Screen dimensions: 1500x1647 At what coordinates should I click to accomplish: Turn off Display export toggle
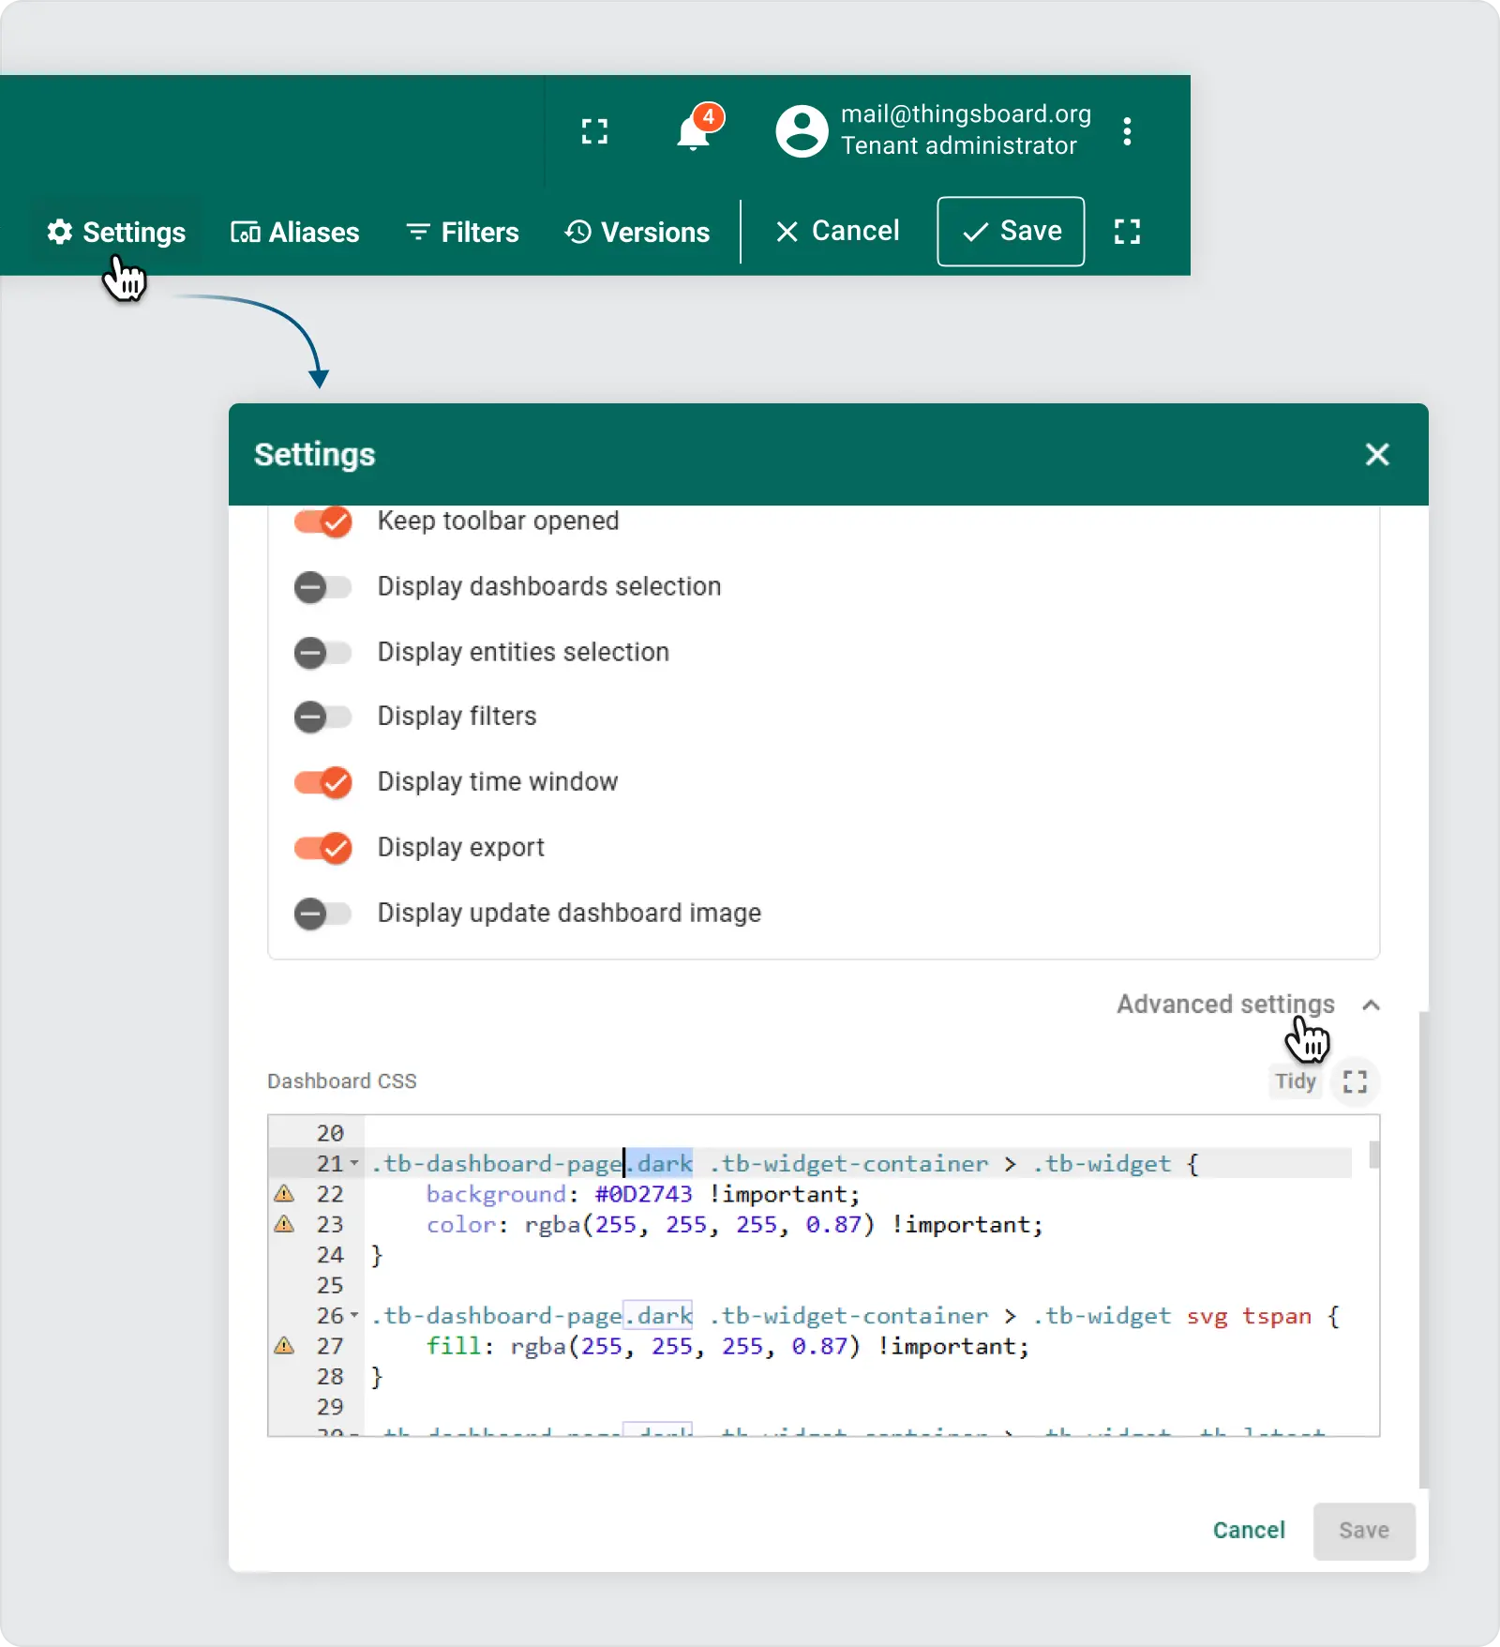[x=322, y=848]
